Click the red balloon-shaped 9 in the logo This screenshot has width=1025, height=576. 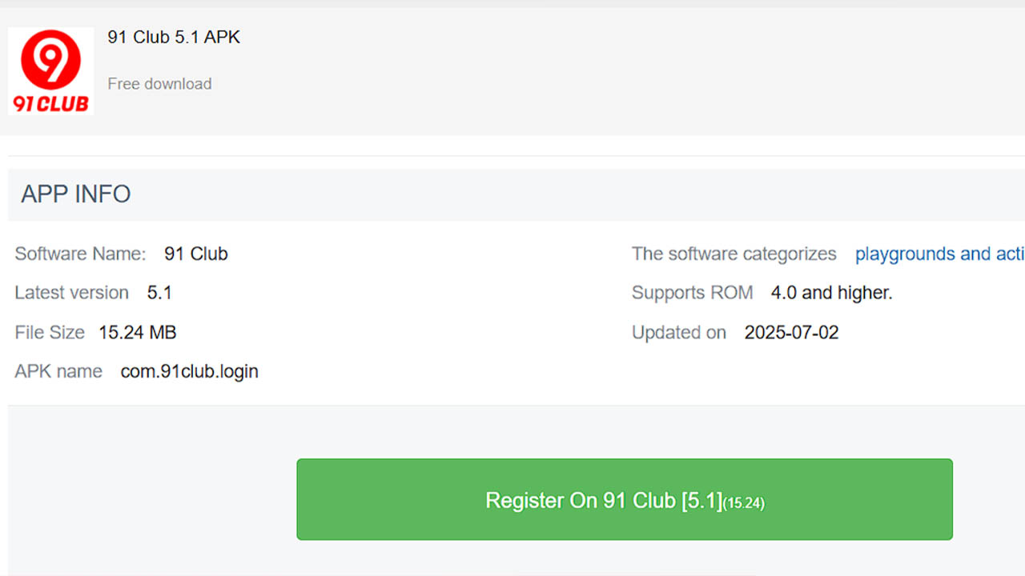(50, 58)
